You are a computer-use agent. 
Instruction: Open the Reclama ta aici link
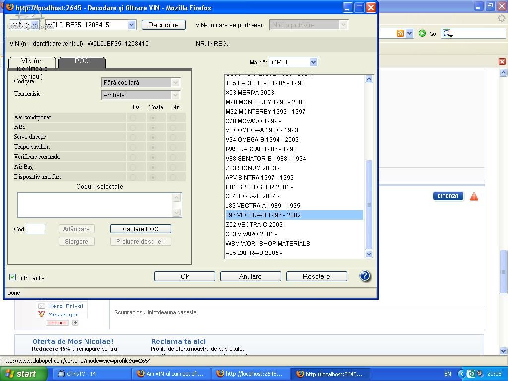point(179,341)
